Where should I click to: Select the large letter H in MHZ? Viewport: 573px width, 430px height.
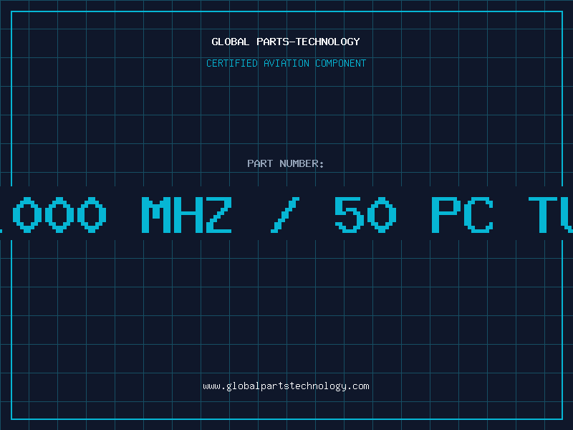tap(188, 214)
